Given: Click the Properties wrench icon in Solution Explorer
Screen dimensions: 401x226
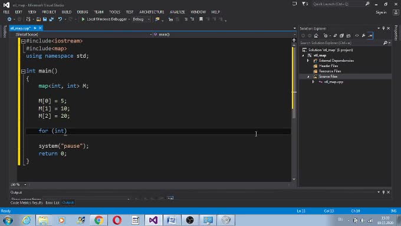Looking at the screenshot, I should pyautogui.click(x=363, y=36).
